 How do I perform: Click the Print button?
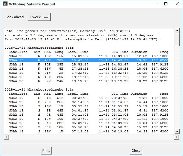point(46,151)
